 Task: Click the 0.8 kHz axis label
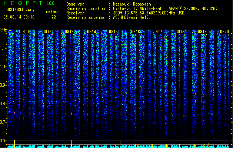[x=3, y=104]
